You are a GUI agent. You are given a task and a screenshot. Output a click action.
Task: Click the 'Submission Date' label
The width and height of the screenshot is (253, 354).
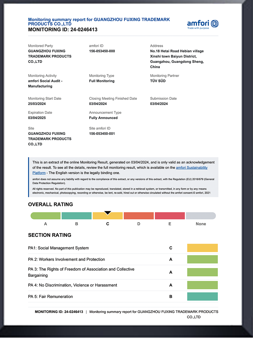coord(163,99)
